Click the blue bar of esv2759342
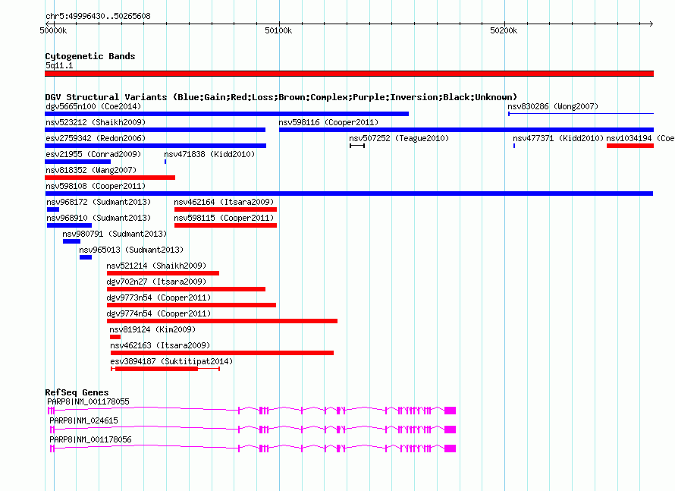 155,146
